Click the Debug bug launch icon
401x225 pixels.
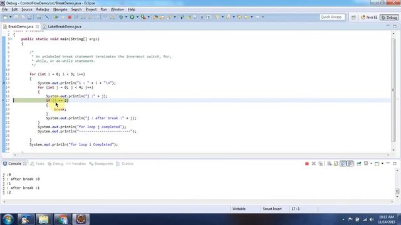121,17
